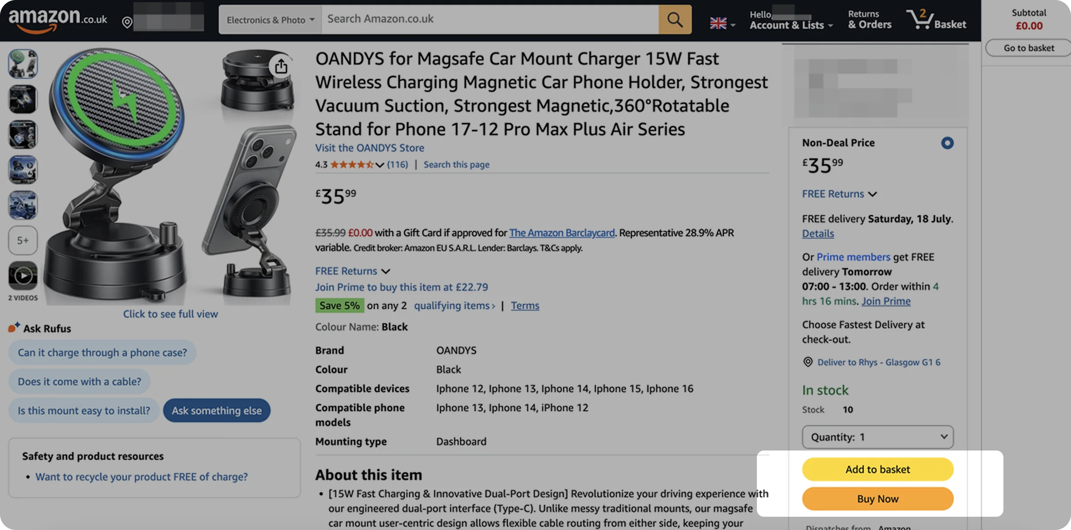The width and height of the screenshot is (1071, 530).
Task: Expand the star rating chevron
Action: 380,165
